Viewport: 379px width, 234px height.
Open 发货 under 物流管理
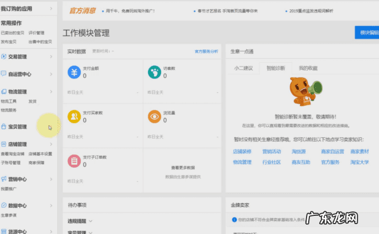click(x=32, y=101)
